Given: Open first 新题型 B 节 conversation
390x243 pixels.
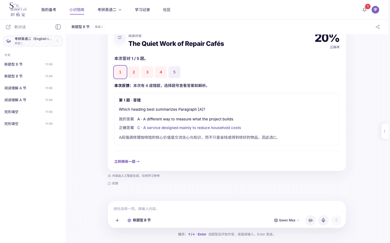Looking at the screenshot, I should click(33, 64).
